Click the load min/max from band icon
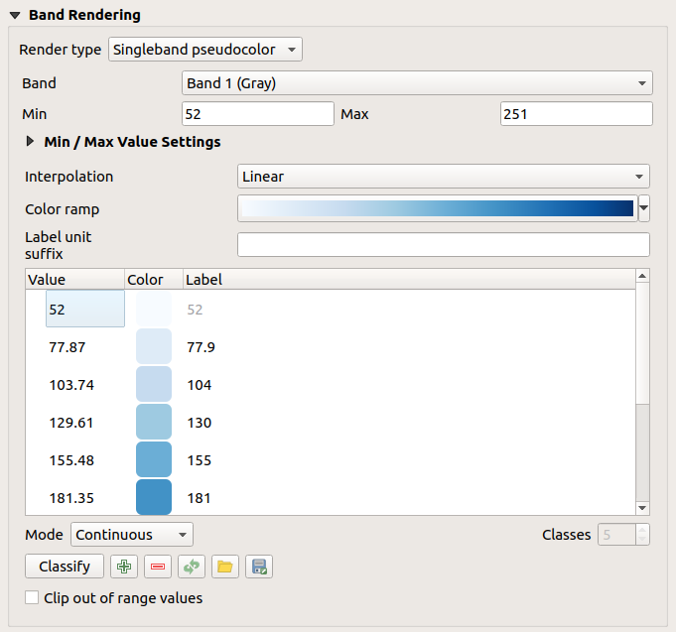This screenshot has height=632, width=676. (x=191, y=567)
